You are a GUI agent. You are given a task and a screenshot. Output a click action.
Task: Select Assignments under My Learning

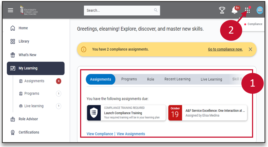click(34, 81)
